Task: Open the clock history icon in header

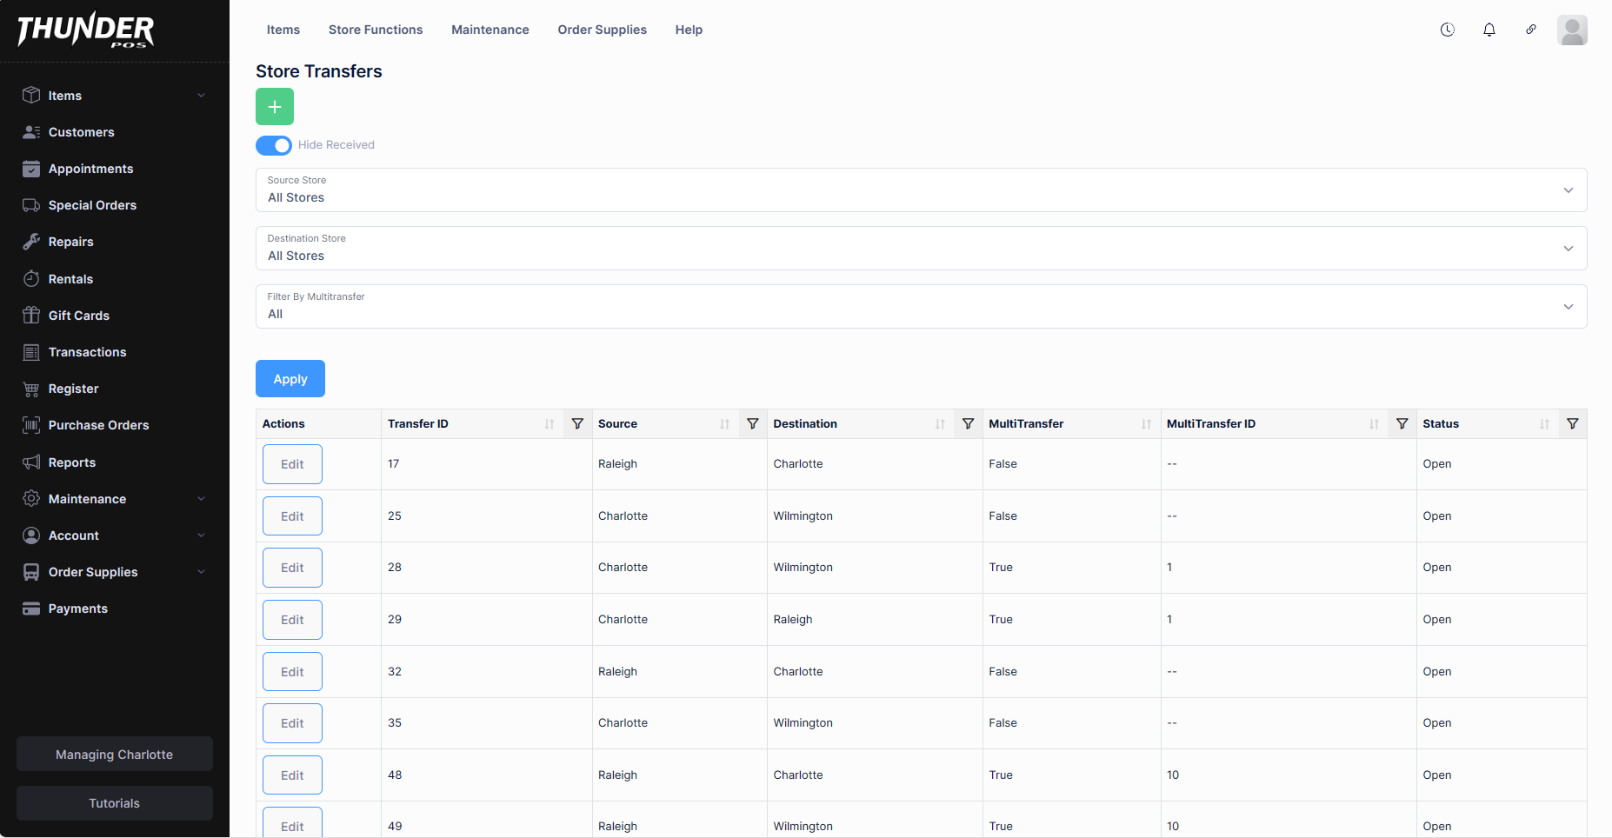Action: tap(1447, 30)
